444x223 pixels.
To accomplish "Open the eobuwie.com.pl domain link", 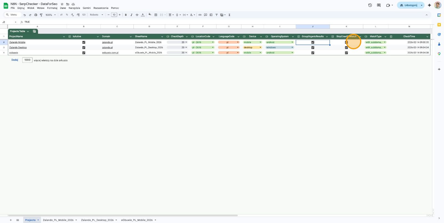I will pos(110,53).
